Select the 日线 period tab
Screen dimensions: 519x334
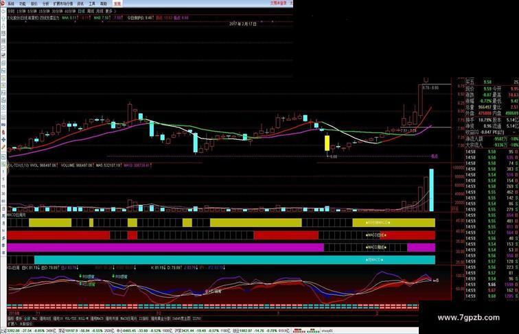click(81, 11)
